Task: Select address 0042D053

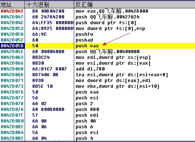Action: click(x=12, y=29)
